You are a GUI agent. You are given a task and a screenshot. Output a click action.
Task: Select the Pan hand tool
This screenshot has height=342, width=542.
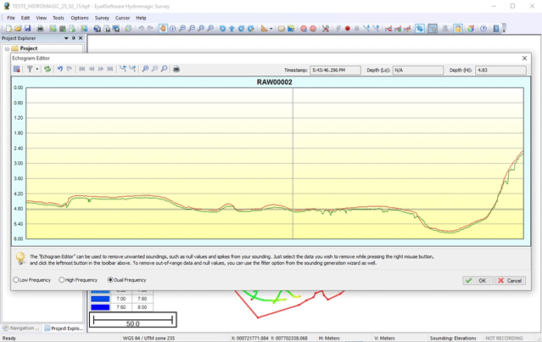pos(163,29)
